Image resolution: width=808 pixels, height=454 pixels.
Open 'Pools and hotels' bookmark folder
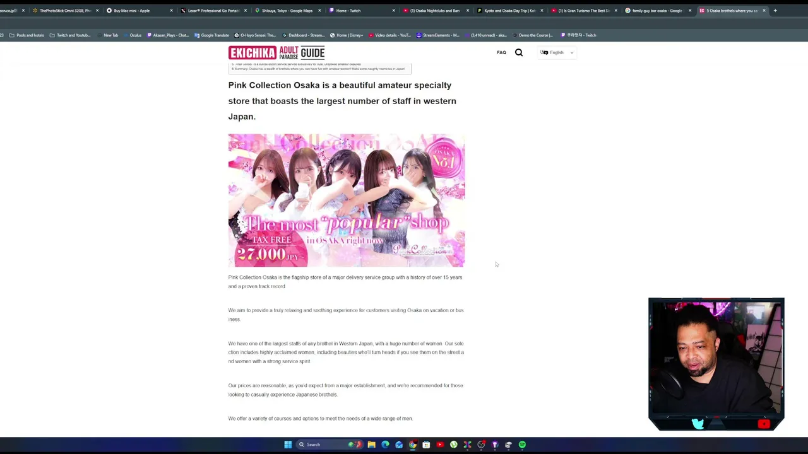[27, 35]
